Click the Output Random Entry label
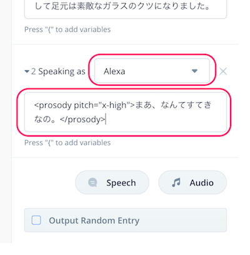Image resolution: width=250 pixels, height=255 pixels. (94, 221)
